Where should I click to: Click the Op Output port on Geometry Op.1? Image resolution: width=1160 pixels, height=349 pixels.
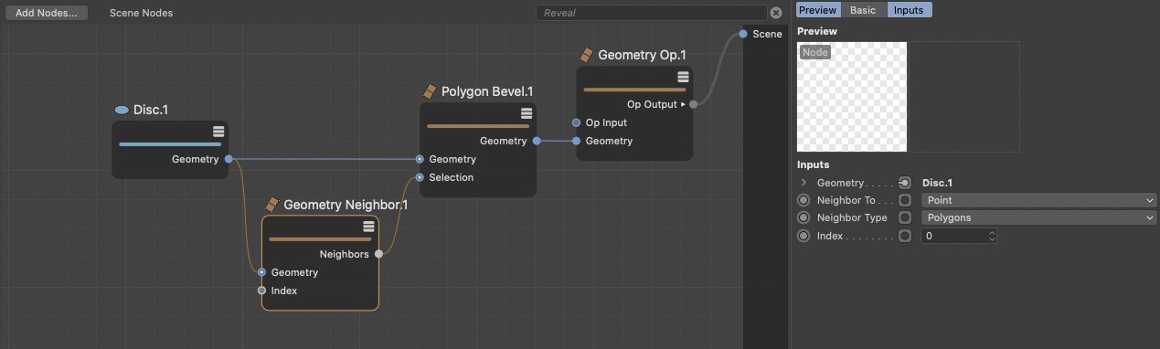[693, 104]
